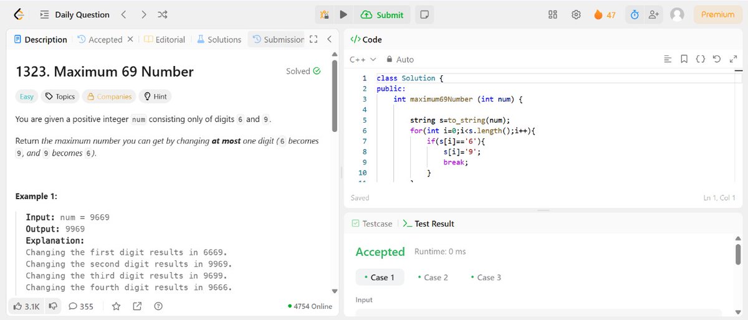The height and width of the screenshot is (320, 748).
Task: Open the 355 comments
Action: tap(81, 306)
